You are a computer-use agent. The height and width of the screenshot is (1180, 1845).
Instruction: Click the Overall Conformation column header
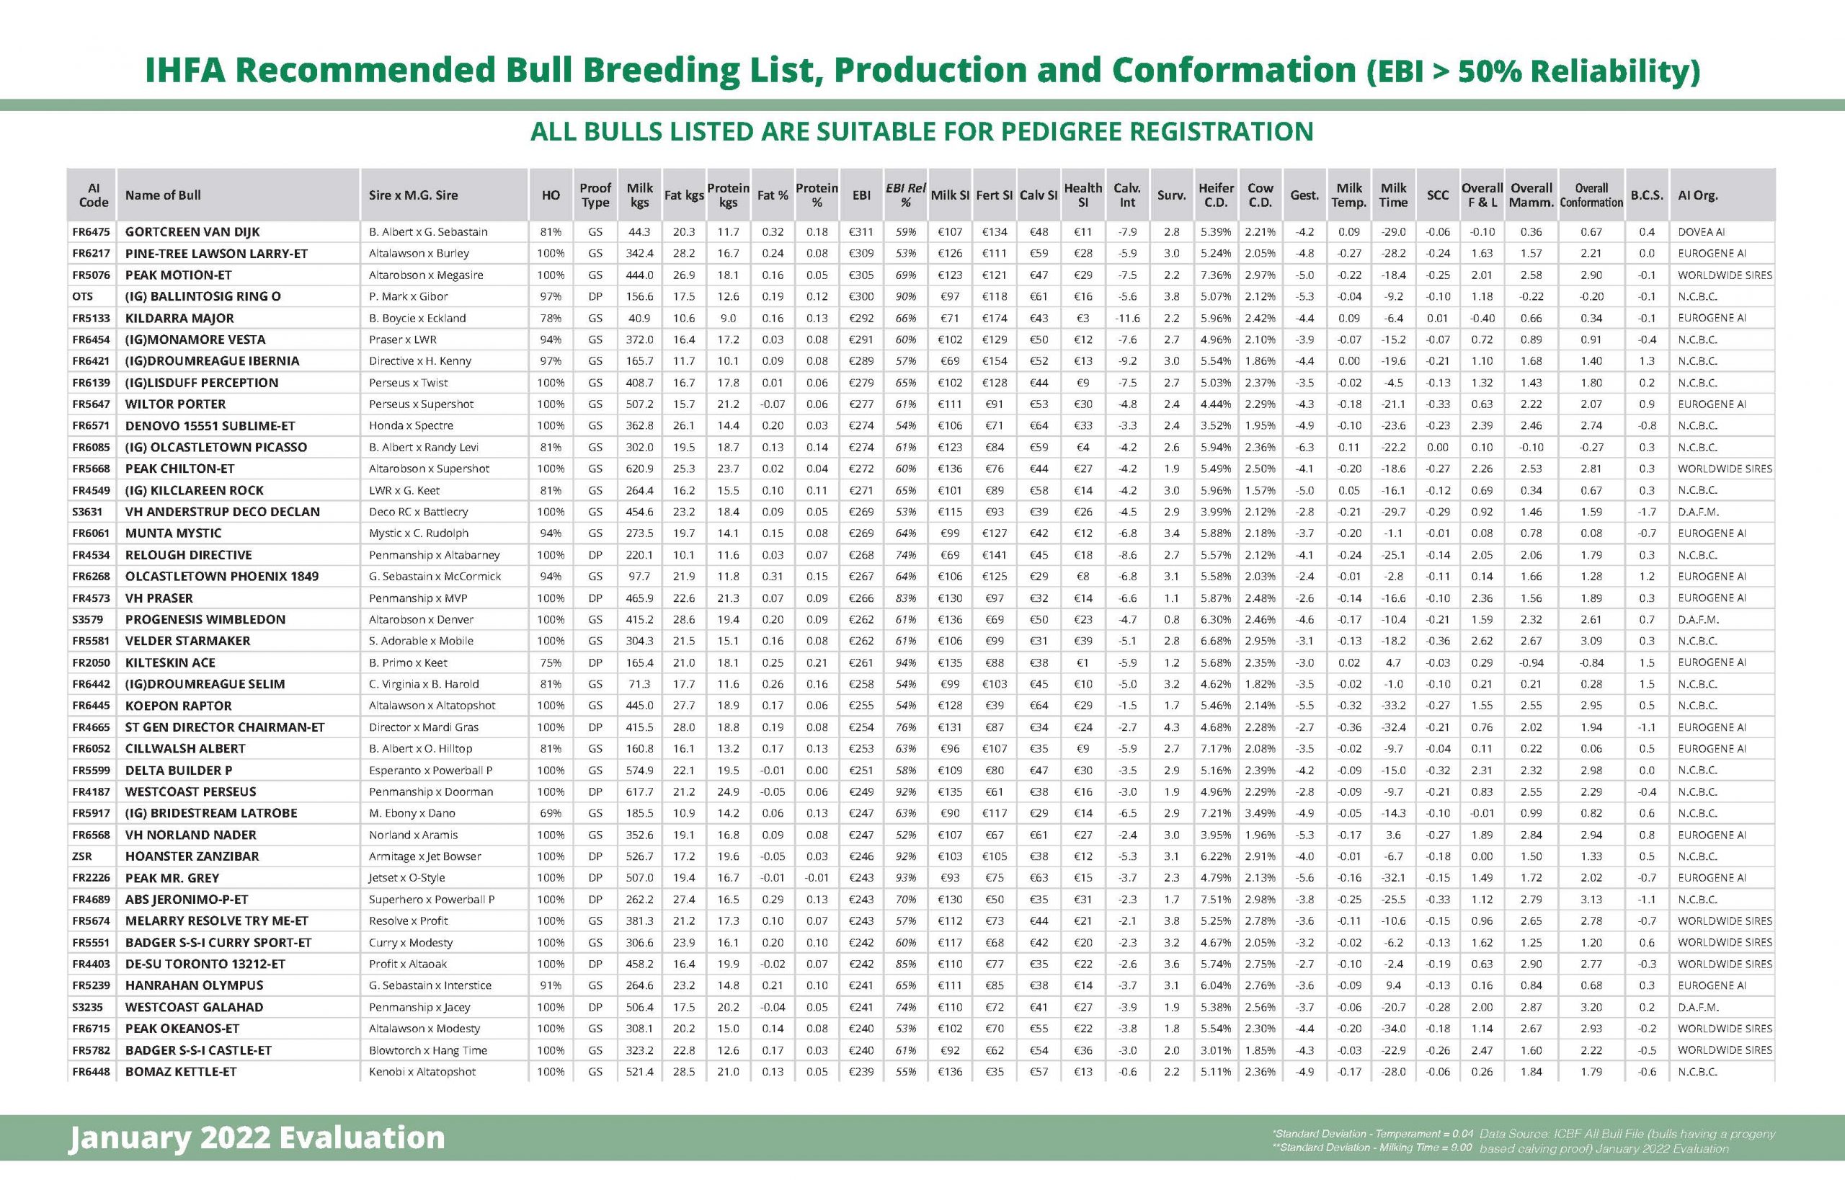coord(1591,195)
